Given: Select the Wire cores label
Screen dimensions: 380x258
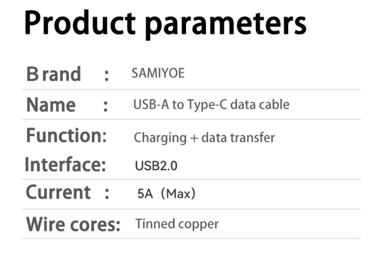Looking at the screenshot, I should point(73,224).
